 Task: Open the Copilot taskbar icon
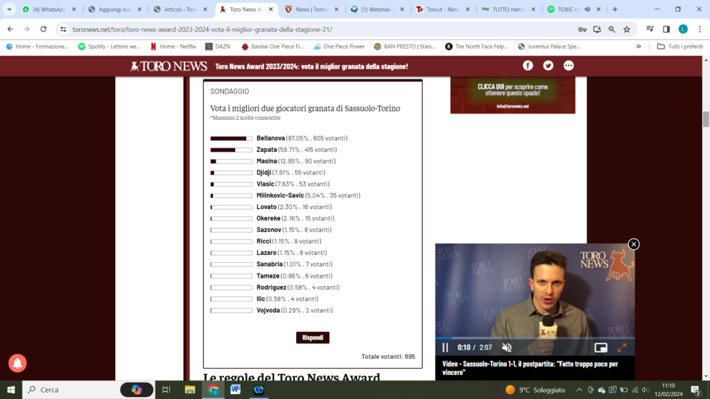[x=137, y=389]
